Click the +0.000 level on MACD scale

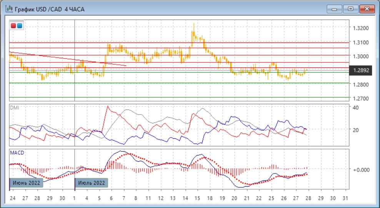pyautogui.click(x=361, y=169)
